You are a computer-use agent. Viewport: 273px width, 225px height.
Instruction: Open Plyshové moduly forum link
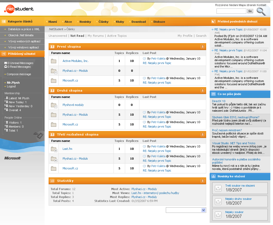tap(73, 105)
